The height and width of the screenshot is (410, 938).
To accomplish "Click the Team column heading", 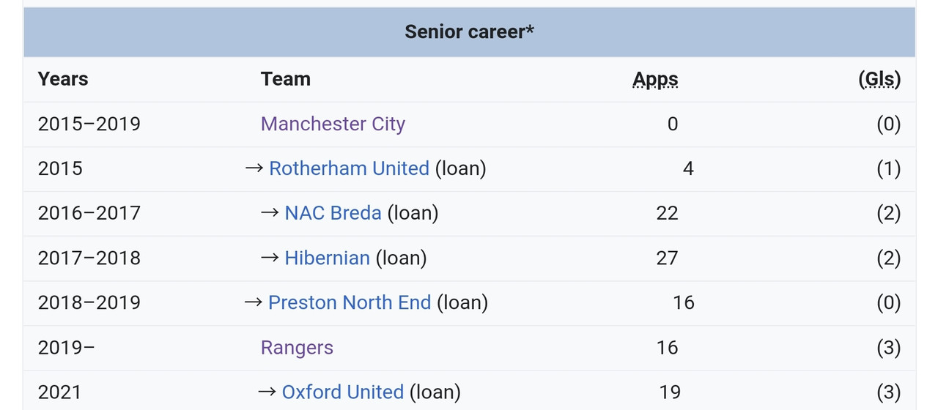I will pos(286,79).
